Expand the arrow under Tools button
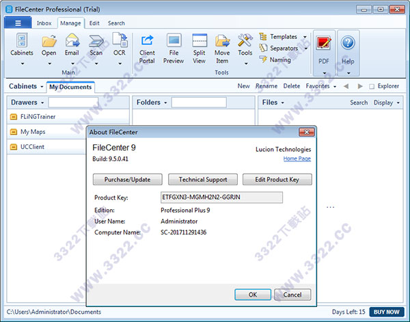This screenshot has width=410, height=322. coord(246,64)
